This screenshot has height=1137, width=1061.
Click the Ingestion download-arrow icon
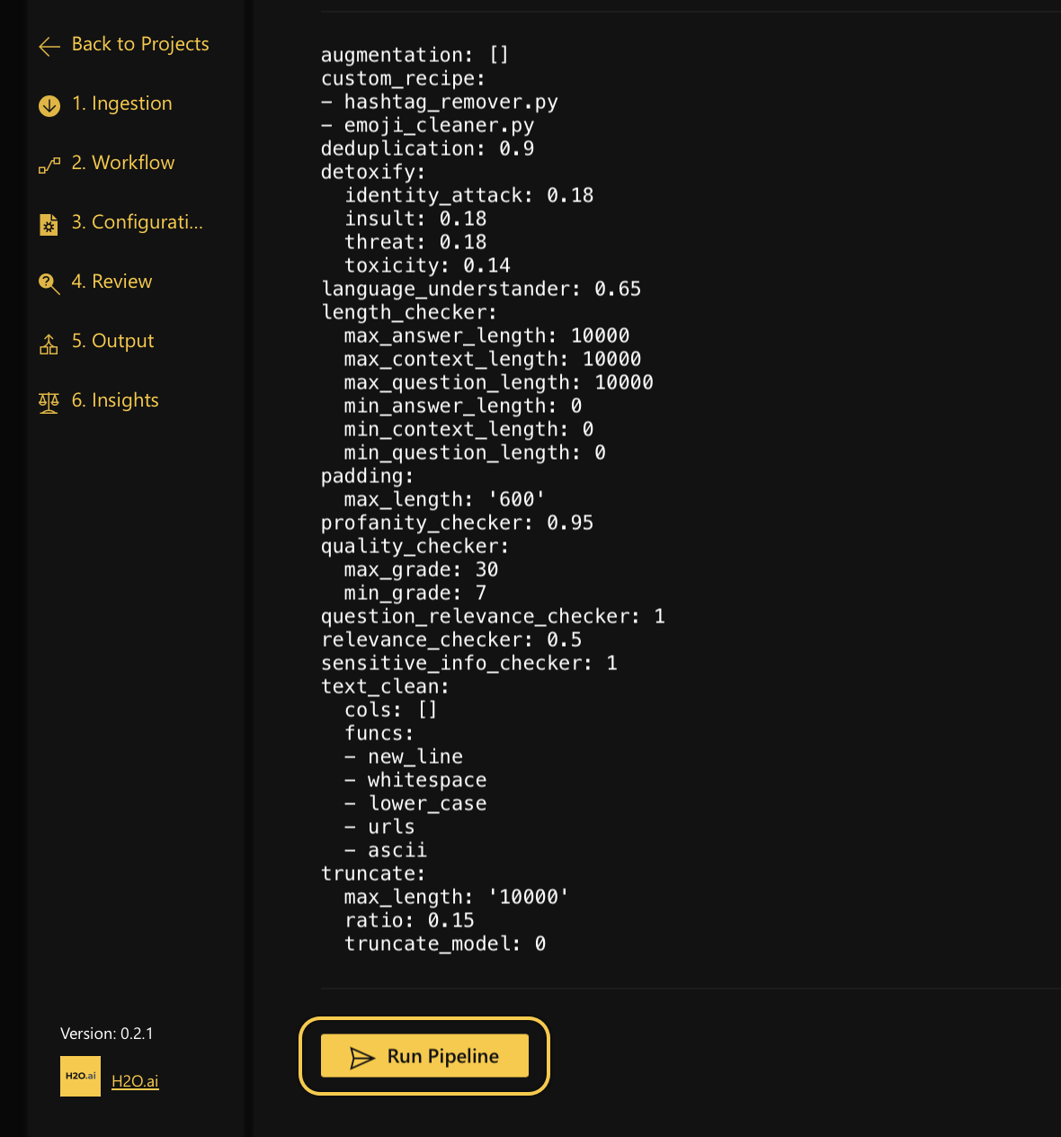(x=49, y=105)
